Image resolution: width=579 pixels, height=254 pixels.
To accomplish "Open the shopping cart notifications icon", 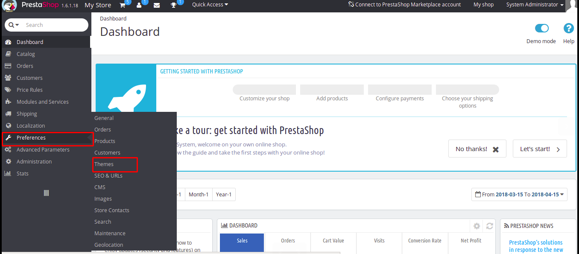I will click(x=123, y=5).
